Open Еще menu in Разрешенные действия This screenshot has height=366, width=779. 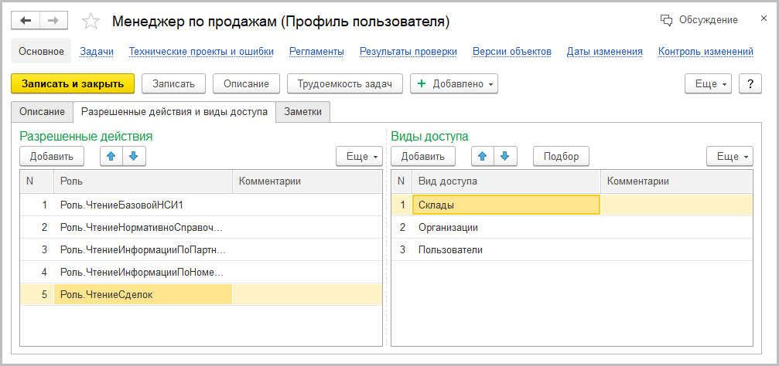click(359, 156)
